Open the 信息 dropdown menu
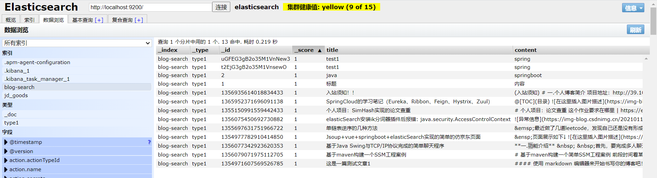 tap(633, 8)
